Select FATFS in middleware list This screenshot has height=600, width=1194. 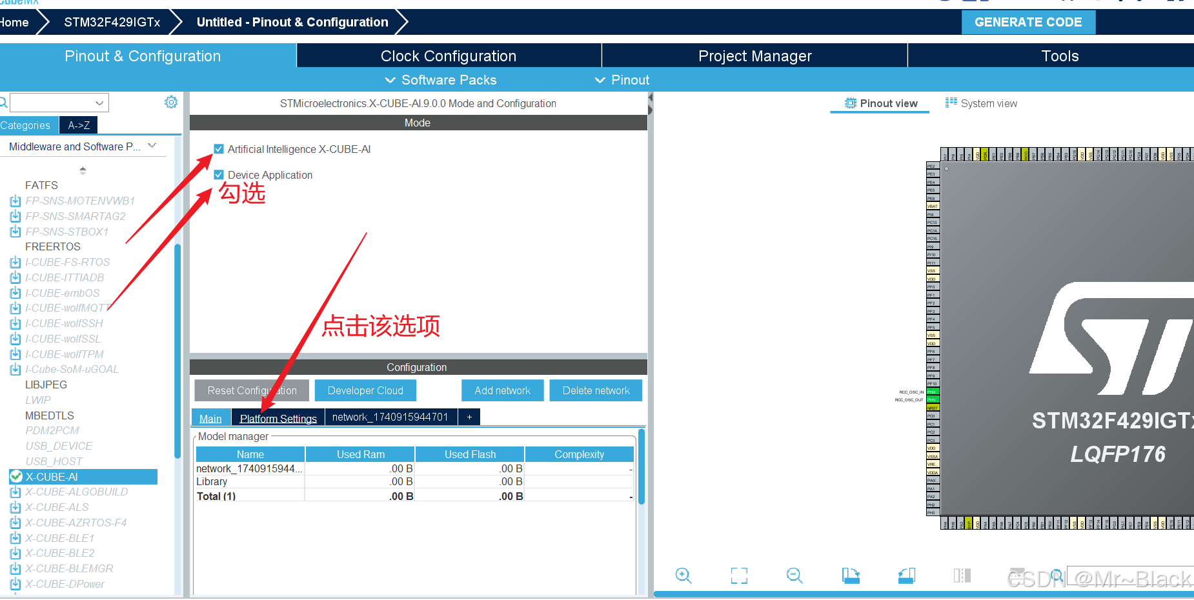pos(41,185)
